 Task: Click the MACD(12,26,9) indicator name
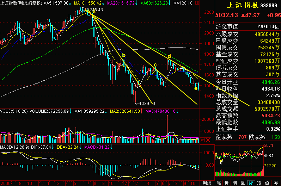point(14,147)
